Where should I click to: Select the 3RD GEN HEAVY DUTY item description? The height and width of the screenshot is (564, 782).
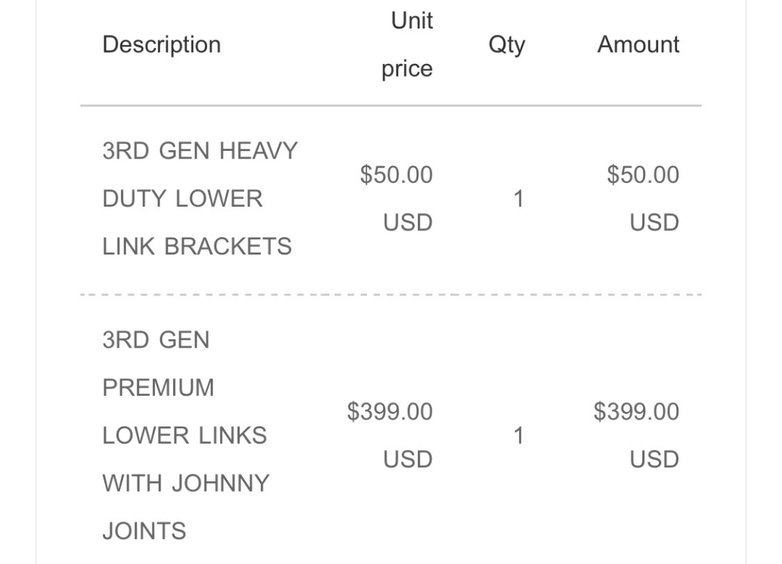click(200, 199)
